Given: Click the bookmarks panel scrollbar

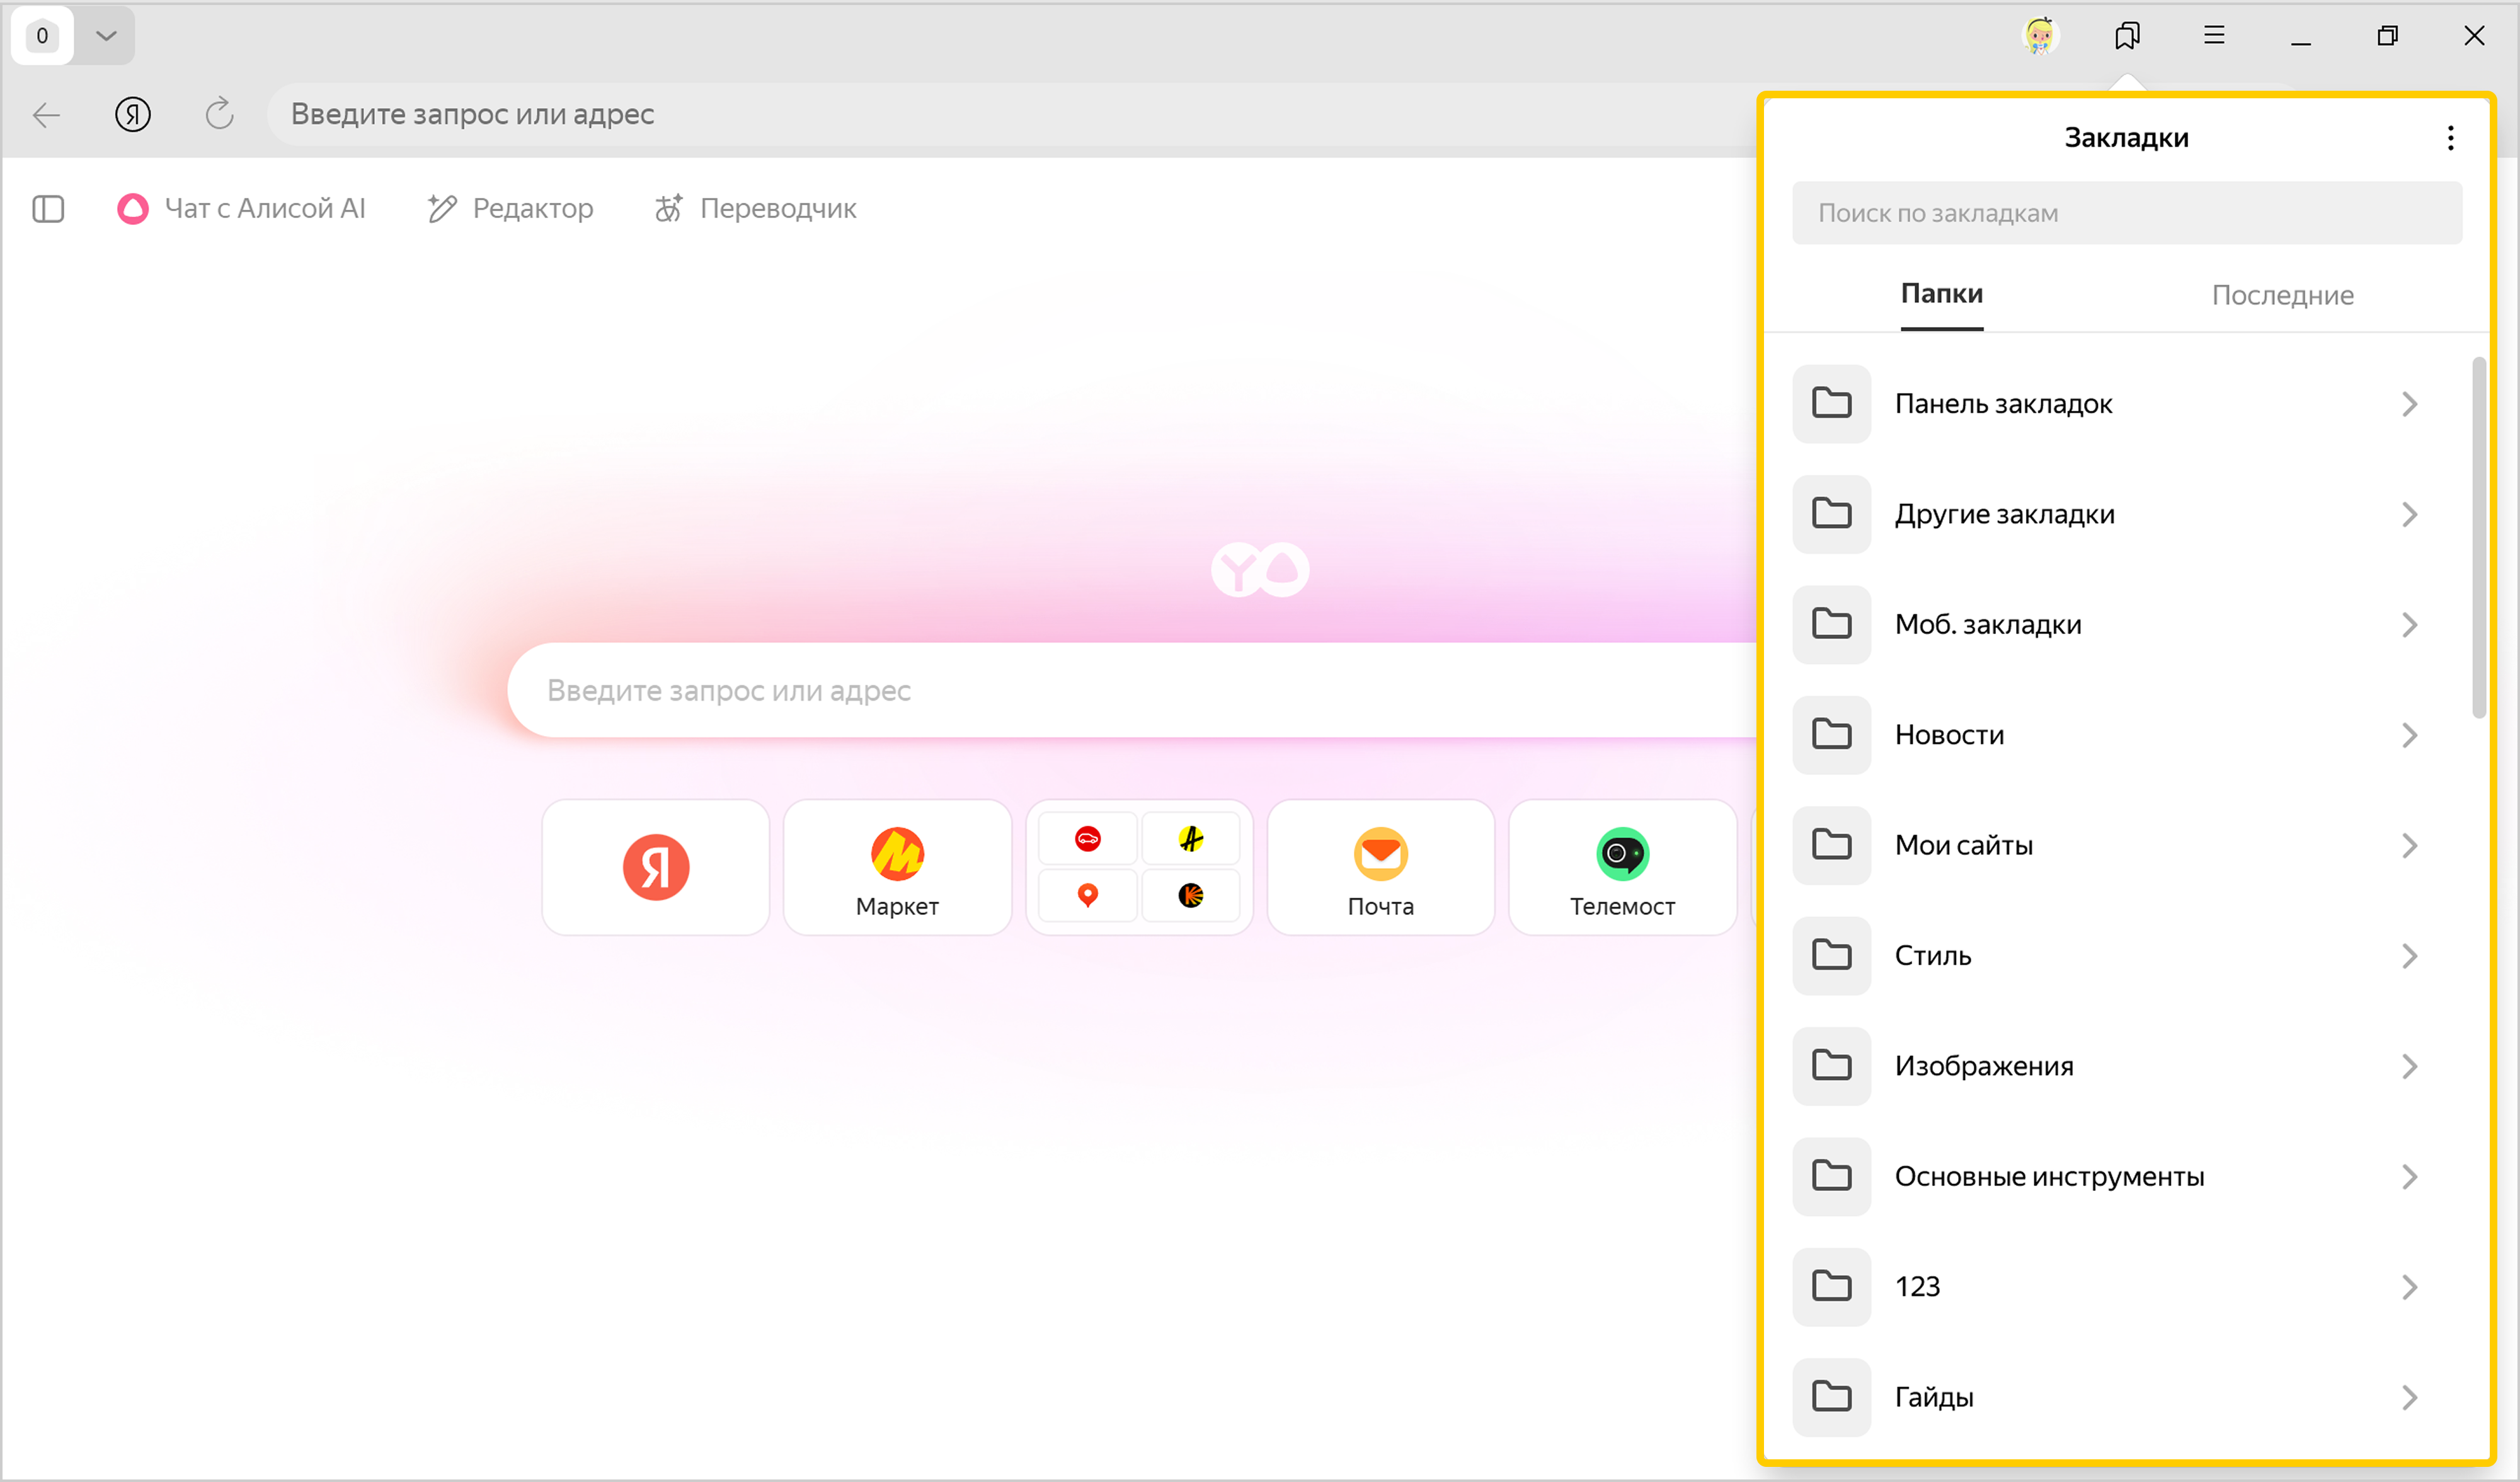Looking at the screenshot, I should tap(2478, 537).
